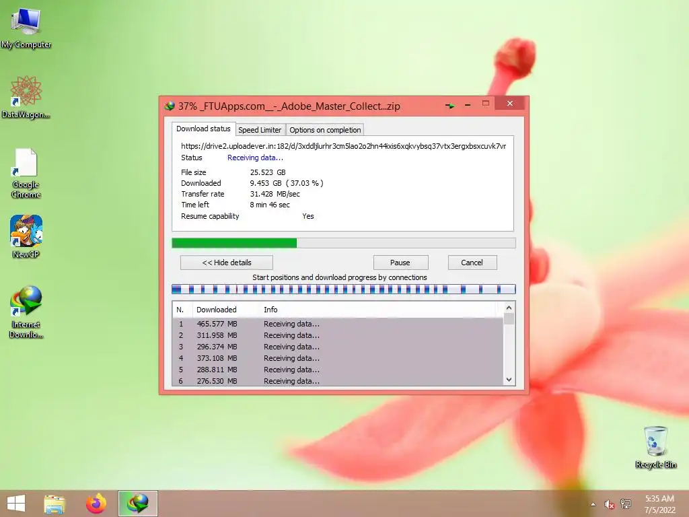This screenshot has width=689, height=517.
Task: Open the DataWagon desktop shortcut
Action: coord(26,97)
